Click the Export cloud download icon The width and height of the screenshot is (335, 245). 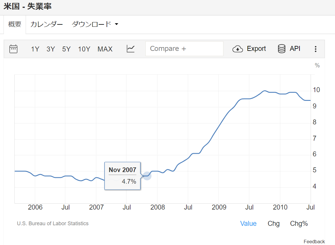238,49
